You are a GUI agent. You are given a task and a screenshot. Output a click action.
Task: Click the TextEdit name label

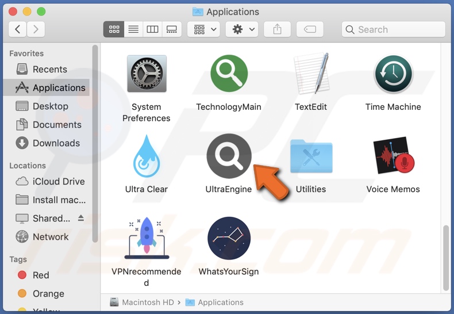311,107
